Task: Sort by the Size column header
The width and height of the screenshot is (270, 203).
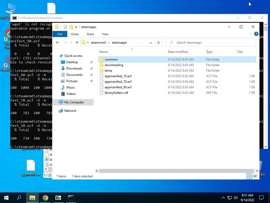Action: [240, 52]
